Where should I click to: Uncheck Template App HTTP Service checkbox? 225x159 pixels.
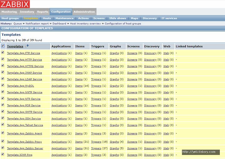coord(3,59)
